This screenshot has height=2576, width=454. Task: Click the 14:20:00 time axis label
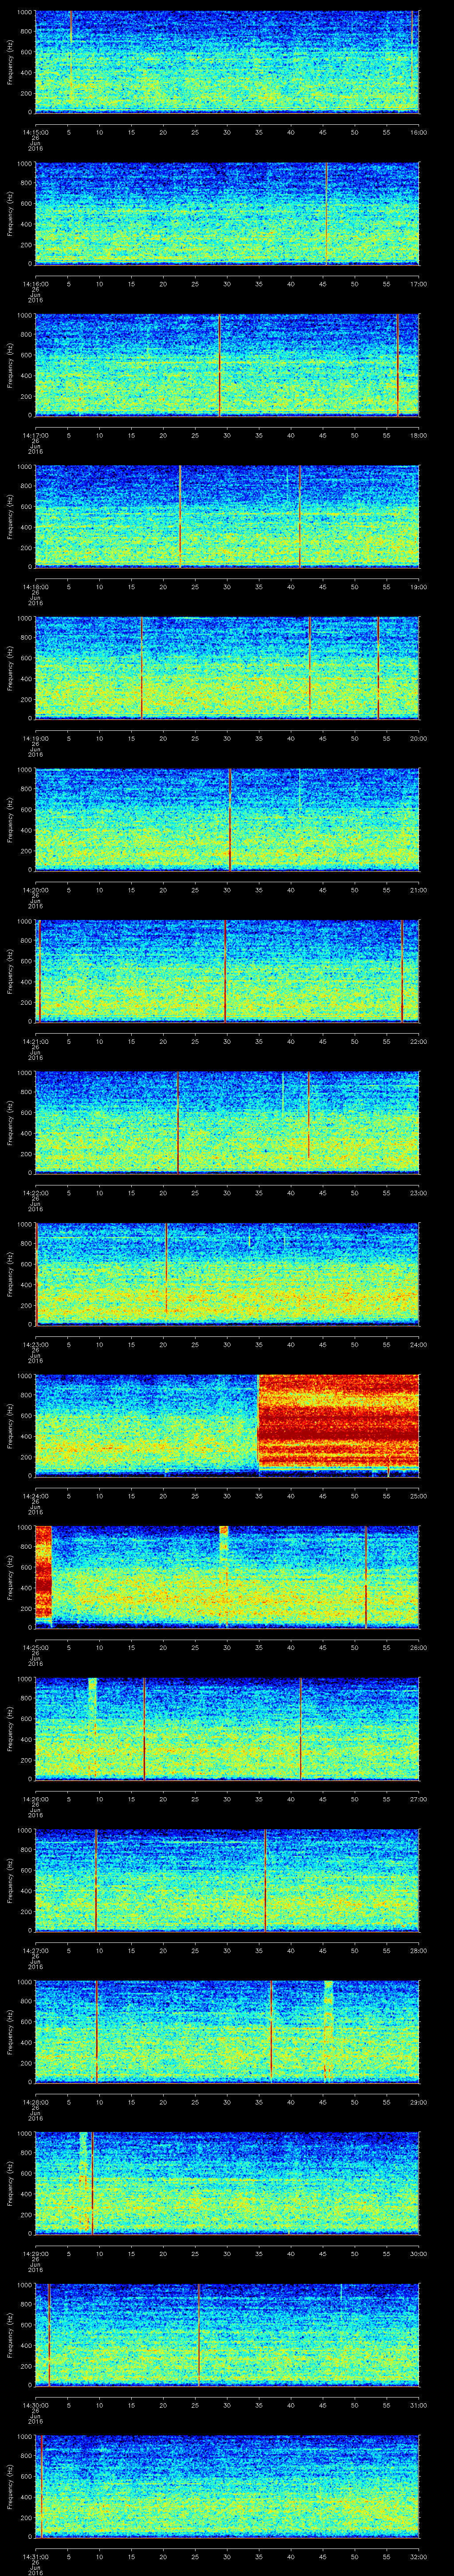tap(35, 890)
